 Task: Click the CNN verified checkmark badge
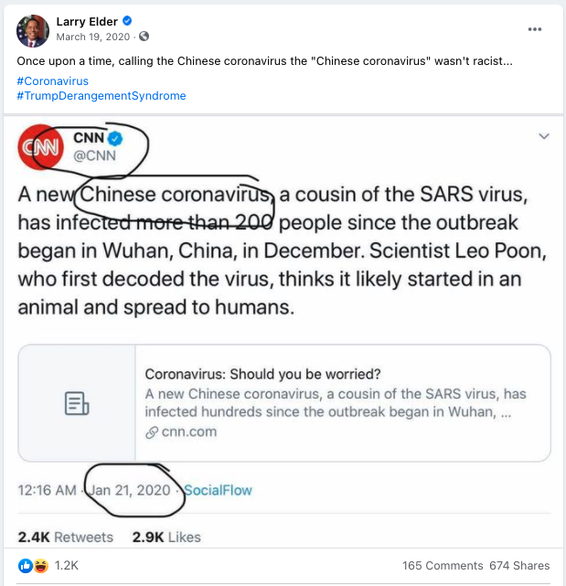(115, 138)
